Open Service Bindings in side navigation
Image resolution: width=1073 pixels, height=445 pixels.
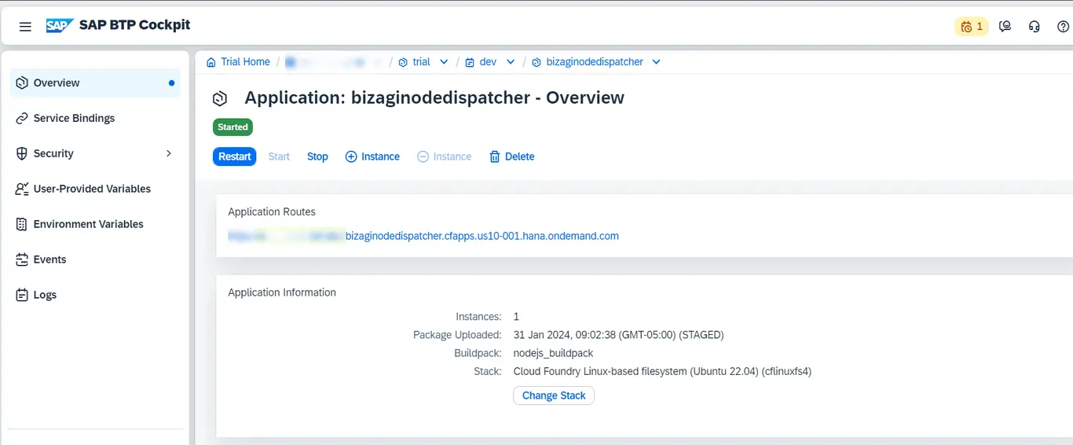point(95,118)
